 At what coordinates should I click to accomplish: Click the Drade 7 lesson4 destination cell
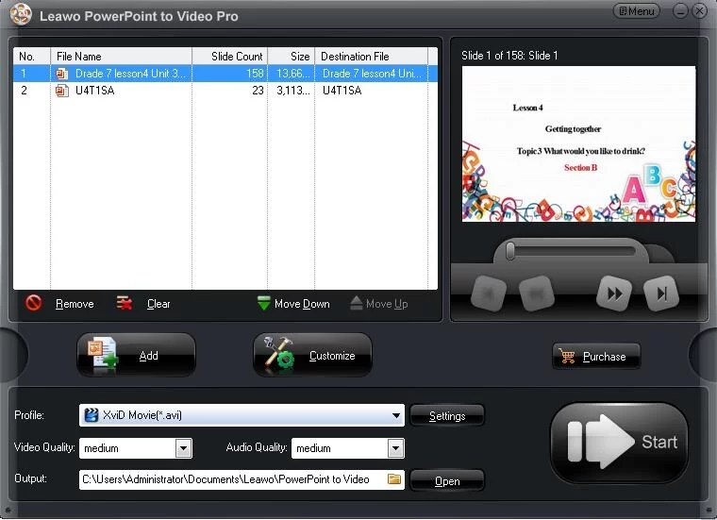click(x=372, y=74)
